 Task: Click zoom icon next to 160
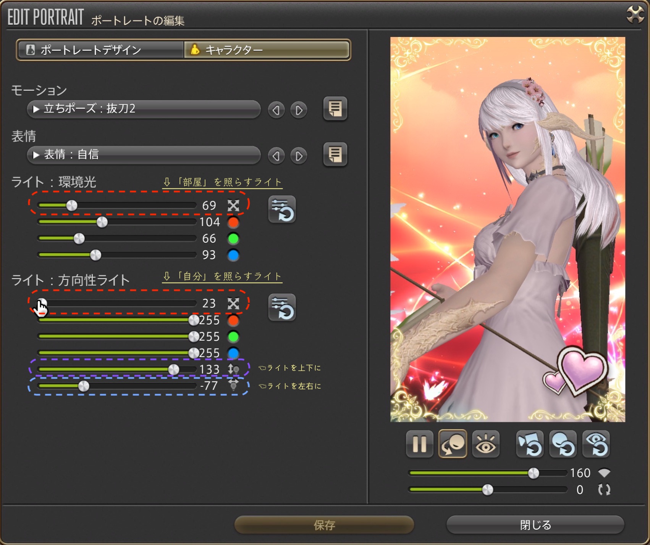[x=604, y=473]
